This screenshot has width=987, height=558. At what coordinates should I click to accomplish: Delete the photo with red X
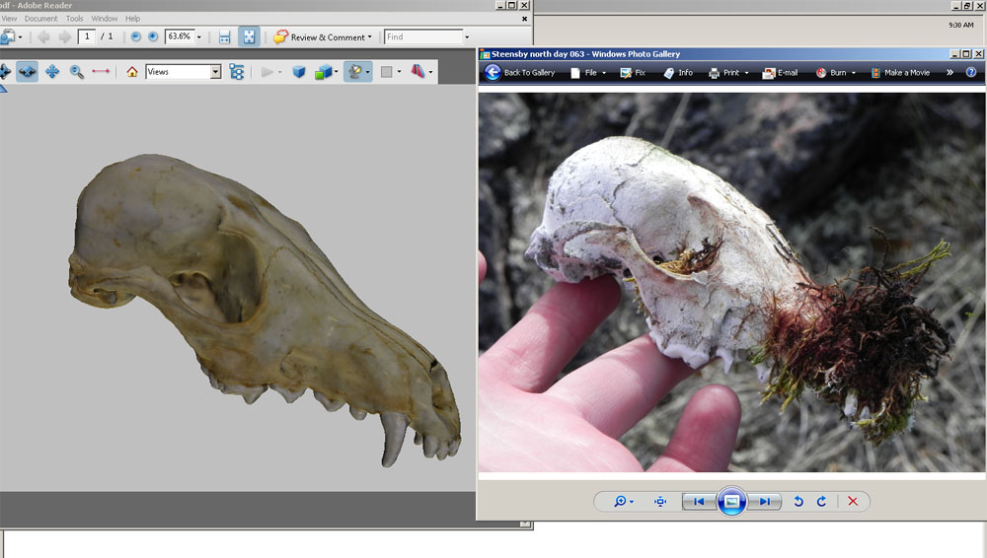tap(853, 502)
